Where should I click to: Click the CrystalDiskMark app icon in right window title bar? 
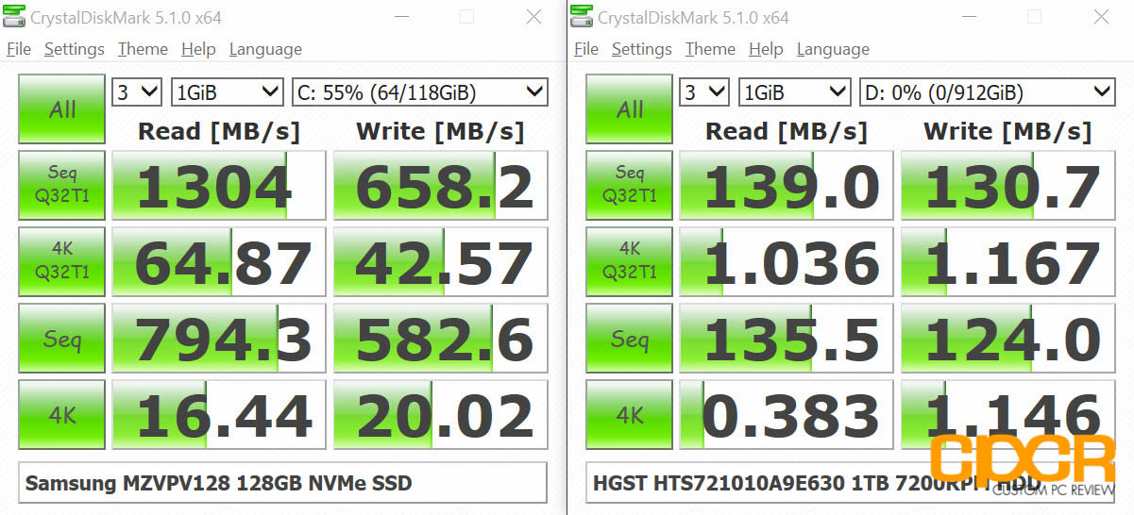click(x=583, y=17)
